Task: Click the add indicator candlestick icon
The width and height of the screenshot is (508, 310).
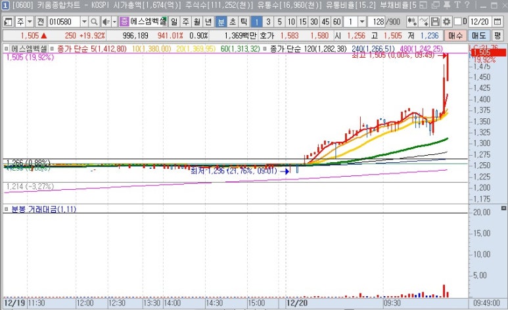Action: 412,22
